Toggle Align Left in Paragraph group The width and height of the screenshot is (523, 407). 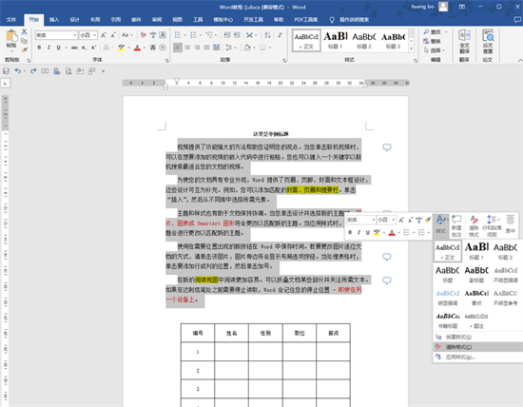click(178, 48)
